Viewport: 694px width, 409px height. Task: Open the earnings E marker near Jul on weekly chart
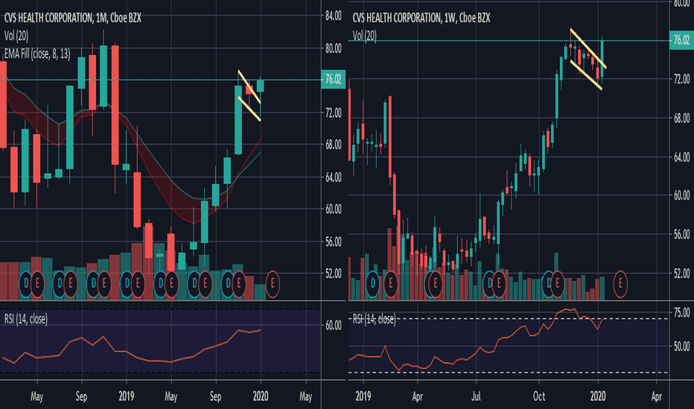[499, 283]
